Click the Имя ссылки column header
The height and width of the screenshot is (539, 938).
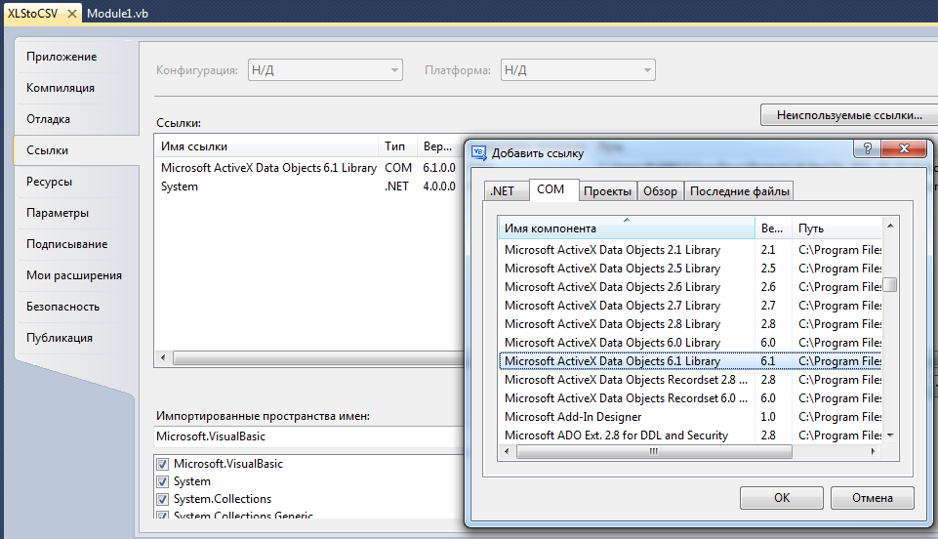pyautogui.click(x=266, y=145)
